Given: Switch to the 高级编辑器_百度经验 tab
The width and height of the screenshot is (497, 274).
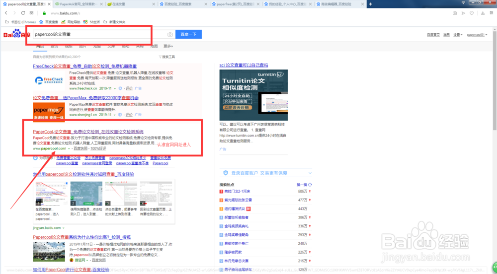Looking at the screenshot, I should coord(340,4).
